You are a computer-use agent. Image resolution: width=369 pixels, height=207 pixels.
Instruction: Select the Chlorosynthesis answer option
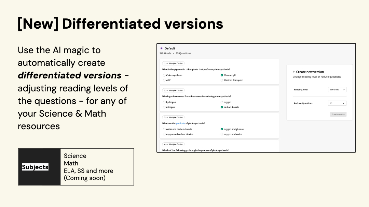click(x=164, y=75)
